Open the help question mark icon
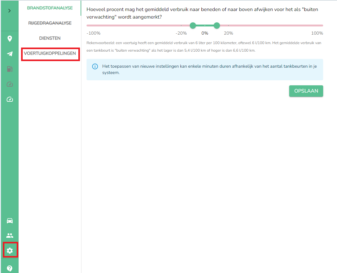The image size is (337, 273). (x=10, y=268)
